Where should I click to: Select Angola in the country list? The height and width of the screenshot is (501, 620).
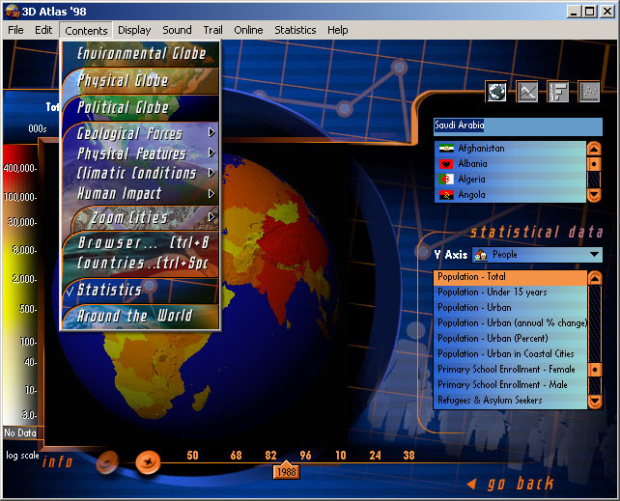point(510,195)
